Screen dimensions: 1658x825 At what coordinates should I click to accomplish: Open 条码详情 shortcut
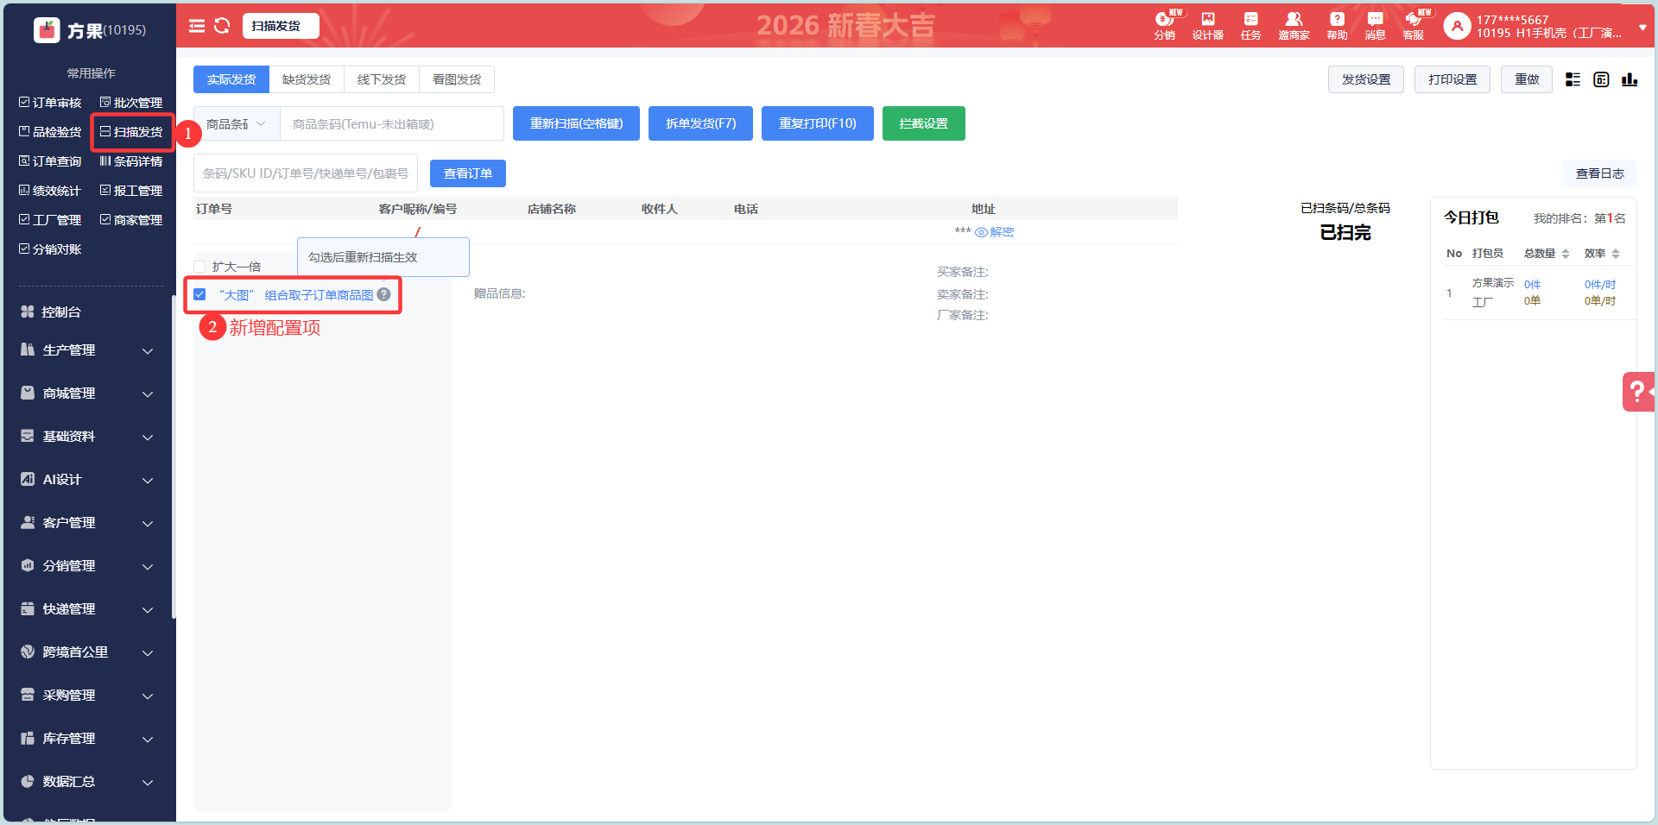click(131, 161)
